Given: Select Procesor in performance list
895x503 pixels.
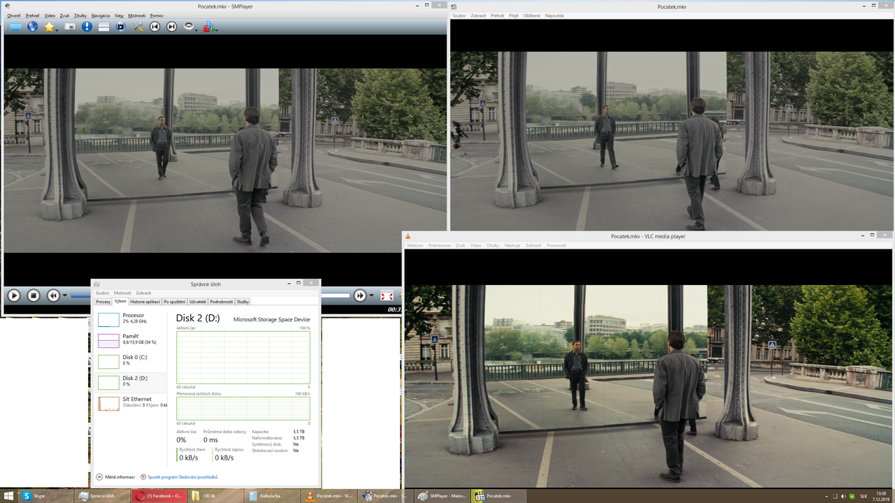Looking at the screenshot, I should pos(131,319).
